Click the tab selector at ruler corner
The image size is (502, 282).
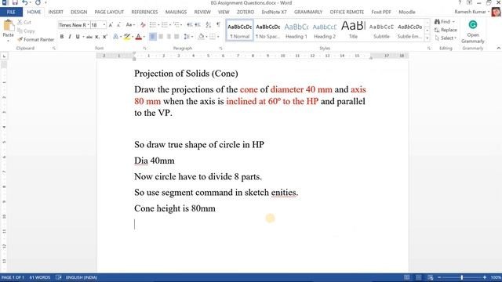pyautogui.click(x=4, y=56)
